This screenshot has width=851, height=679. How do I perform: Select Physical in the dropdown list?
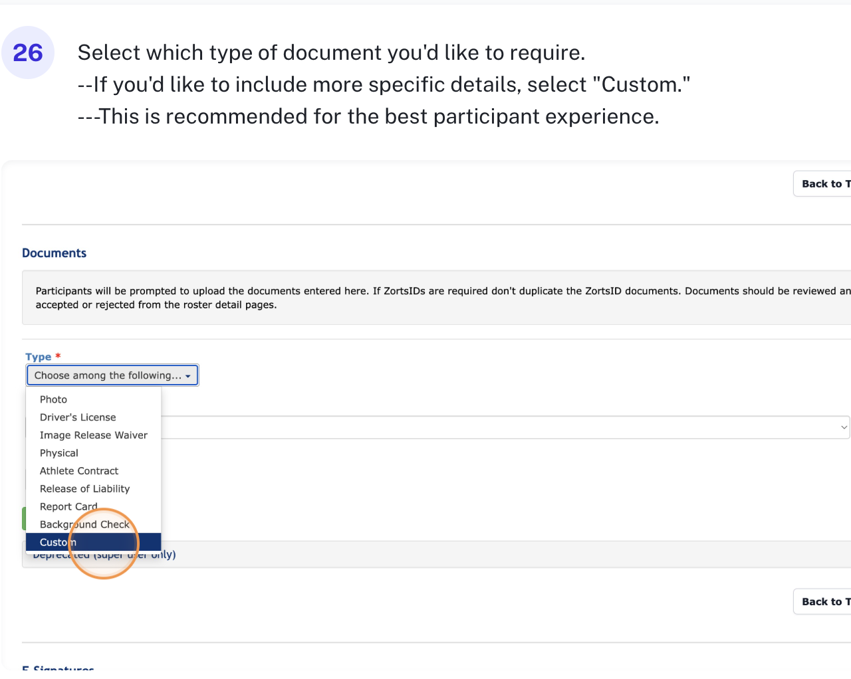tap(59, 453)
